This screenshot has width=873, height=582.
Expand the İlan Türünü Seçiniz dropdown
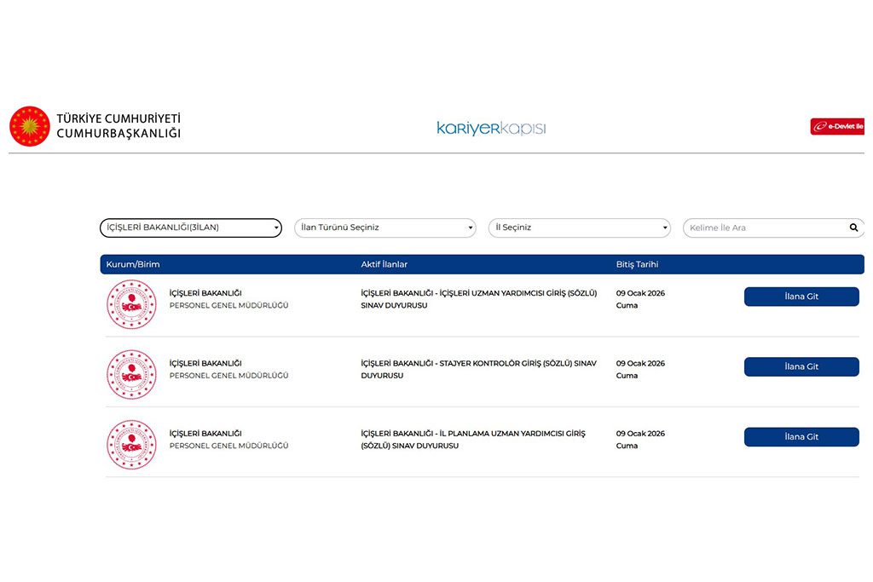[x=385, y=228]
